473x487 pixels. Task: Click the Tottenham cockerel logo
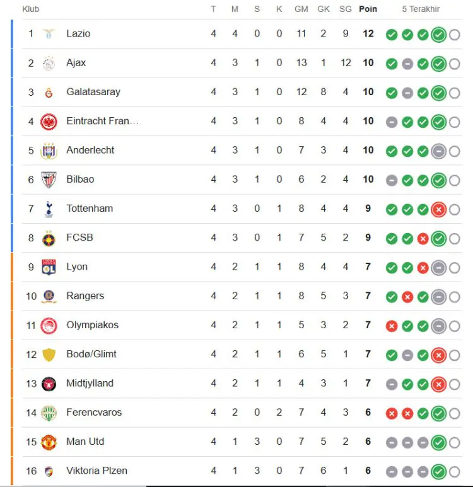tap(49, 209)
